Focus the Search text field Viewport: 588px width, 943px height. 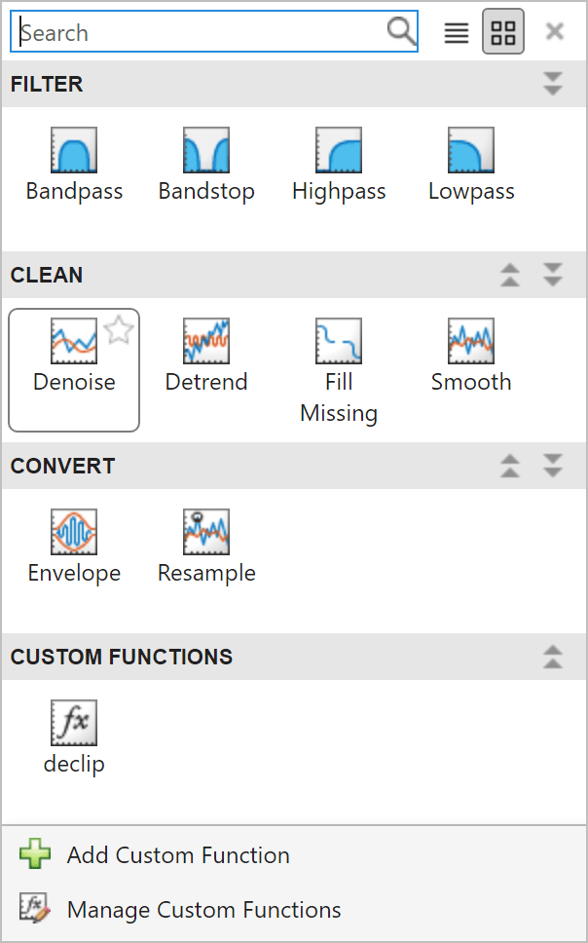click(x=200, y=32)
